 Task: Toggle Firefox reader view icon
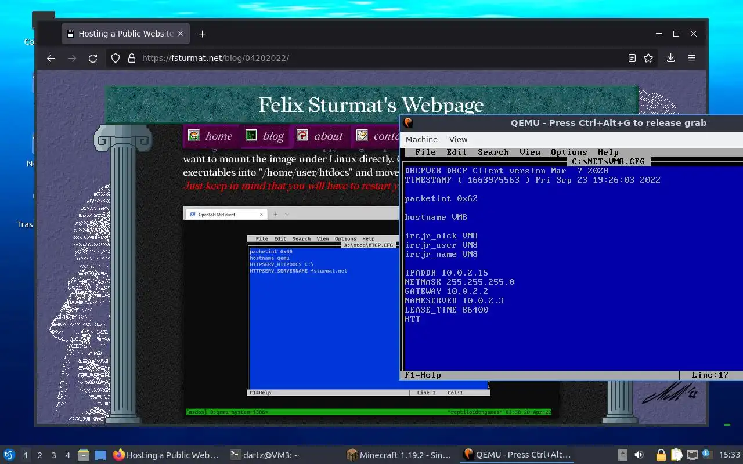click(632, 58)
